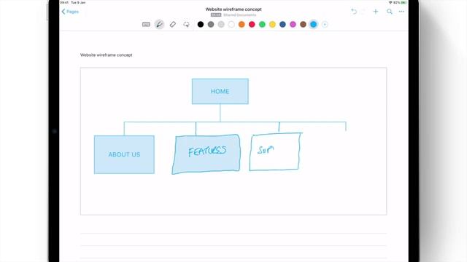
Task: Select the HOME diagram box
Action: (x=220, y=92)
